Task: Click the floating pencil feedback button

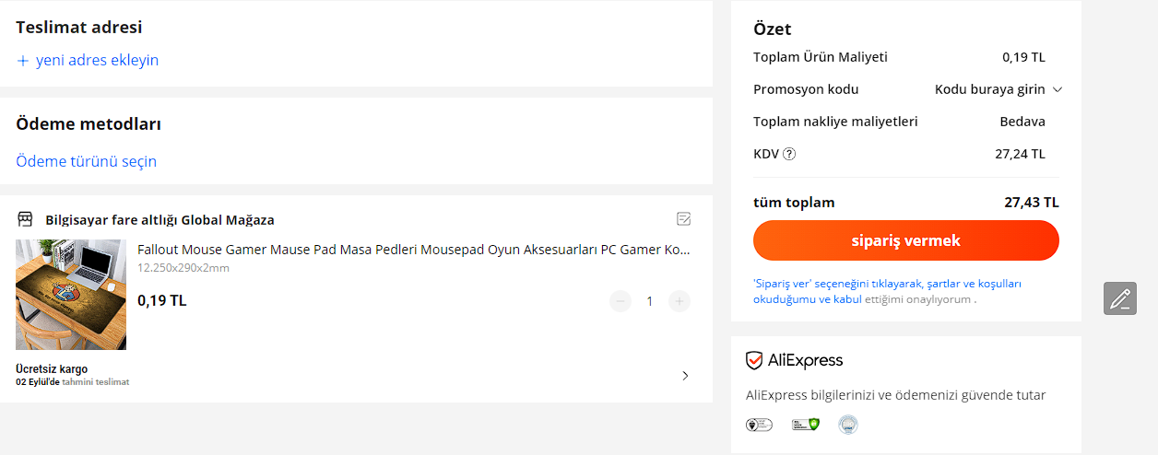Action: (x=1120, y=298)
